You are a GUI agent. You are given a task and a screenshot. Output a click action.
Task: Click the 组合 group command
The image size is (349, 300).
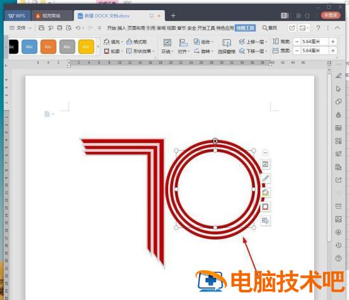(x=203, y=42)
